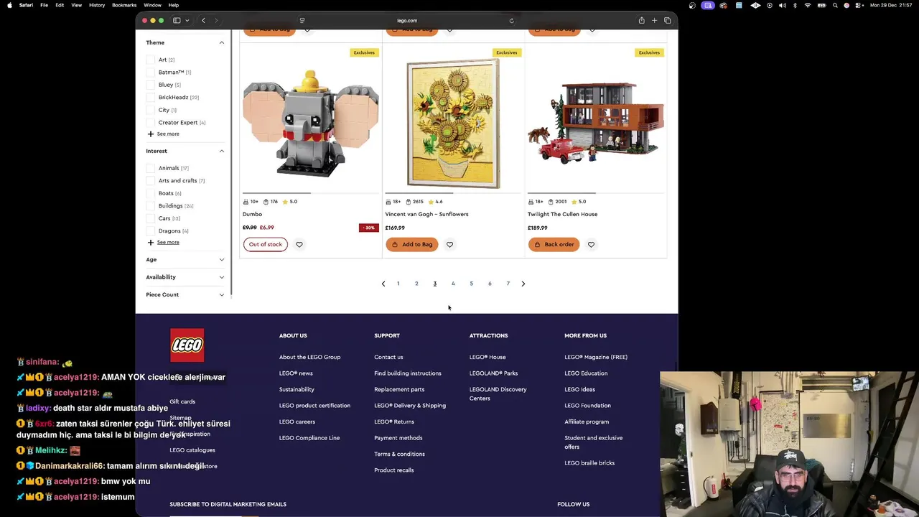Image resolution: width=919 pixels, height=517 pixels.
Task: Open the History menu
Action: [x=97, y=5]
